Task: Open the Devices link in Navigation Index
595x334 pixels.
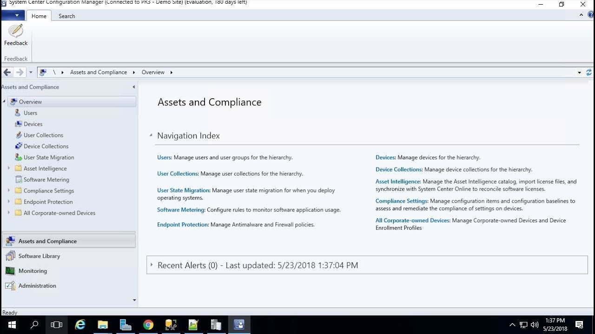Action: pyautogui.click(x=385, y=157)
